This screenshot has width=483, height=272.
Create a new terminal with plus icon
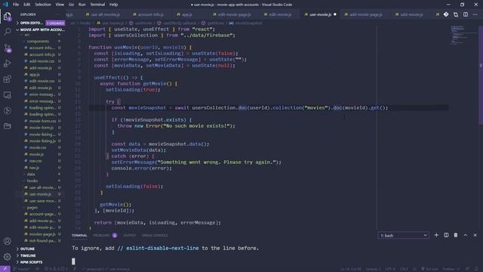(436, 235)
